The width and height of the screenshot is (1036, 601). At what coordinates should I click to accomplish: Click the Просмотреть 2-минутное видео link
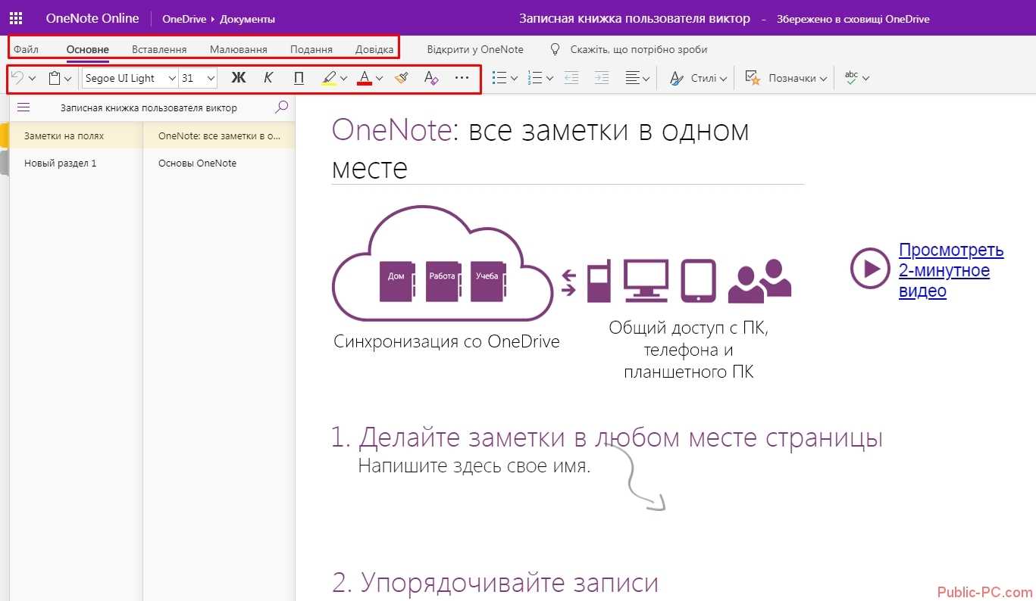tap(950, 270)
